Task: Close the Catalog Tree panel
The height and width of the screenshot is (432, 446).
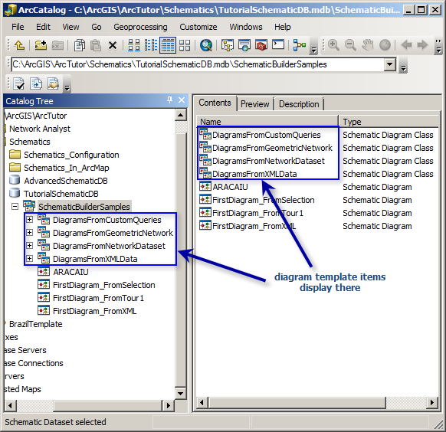Action: (x=182, y=100)
